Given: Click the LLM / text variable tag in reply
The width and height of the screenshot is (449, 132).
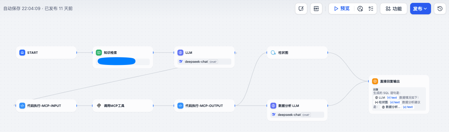Looking at the screenshot, I should point(386,97).
